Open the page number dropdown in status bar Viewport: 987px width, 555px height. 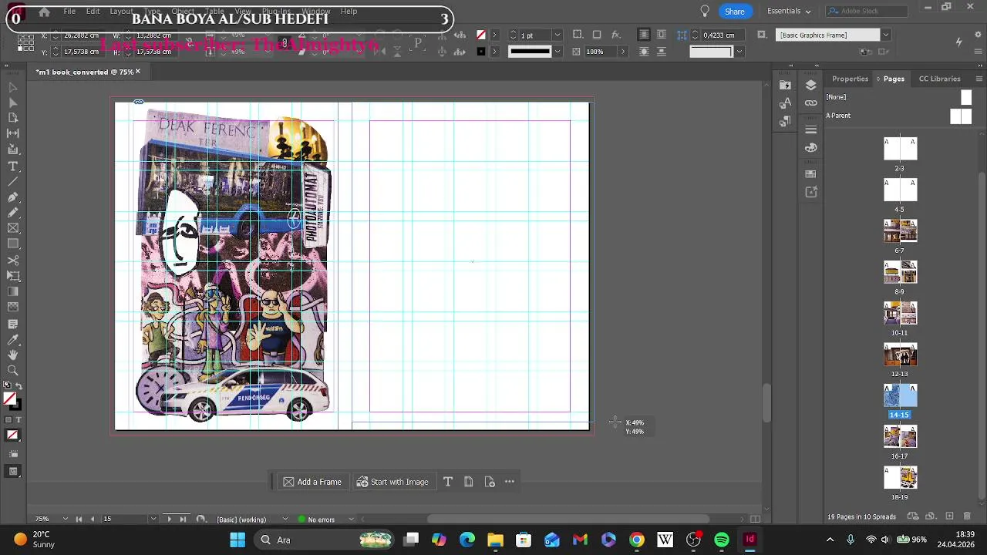point(153,520)
